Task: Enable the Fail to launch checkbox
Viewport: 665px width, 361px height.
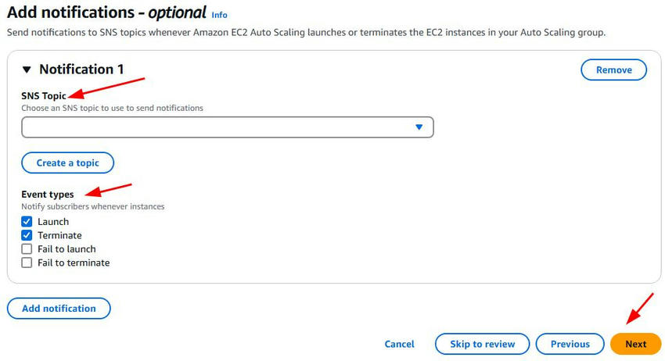Action: [x=27, y=249]
